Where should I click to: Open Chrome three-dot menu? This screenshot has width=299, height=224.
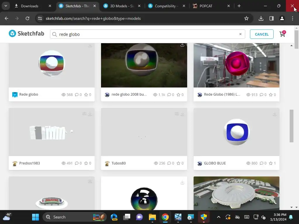point(293,18)
